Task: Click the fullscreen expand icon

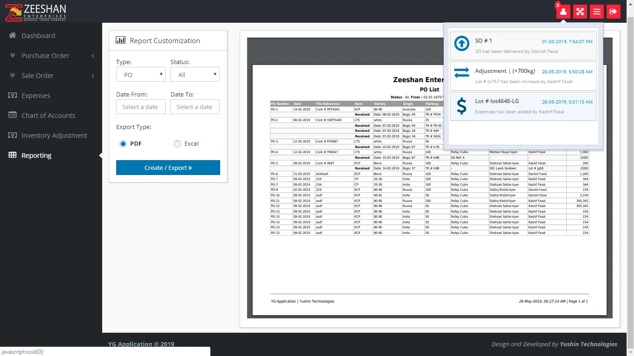Action: pyautogui.click(x=580, y=12)
